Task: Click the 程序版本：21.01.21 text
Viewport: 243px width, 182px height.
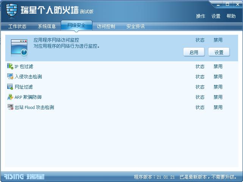Action: pos(154,177)
